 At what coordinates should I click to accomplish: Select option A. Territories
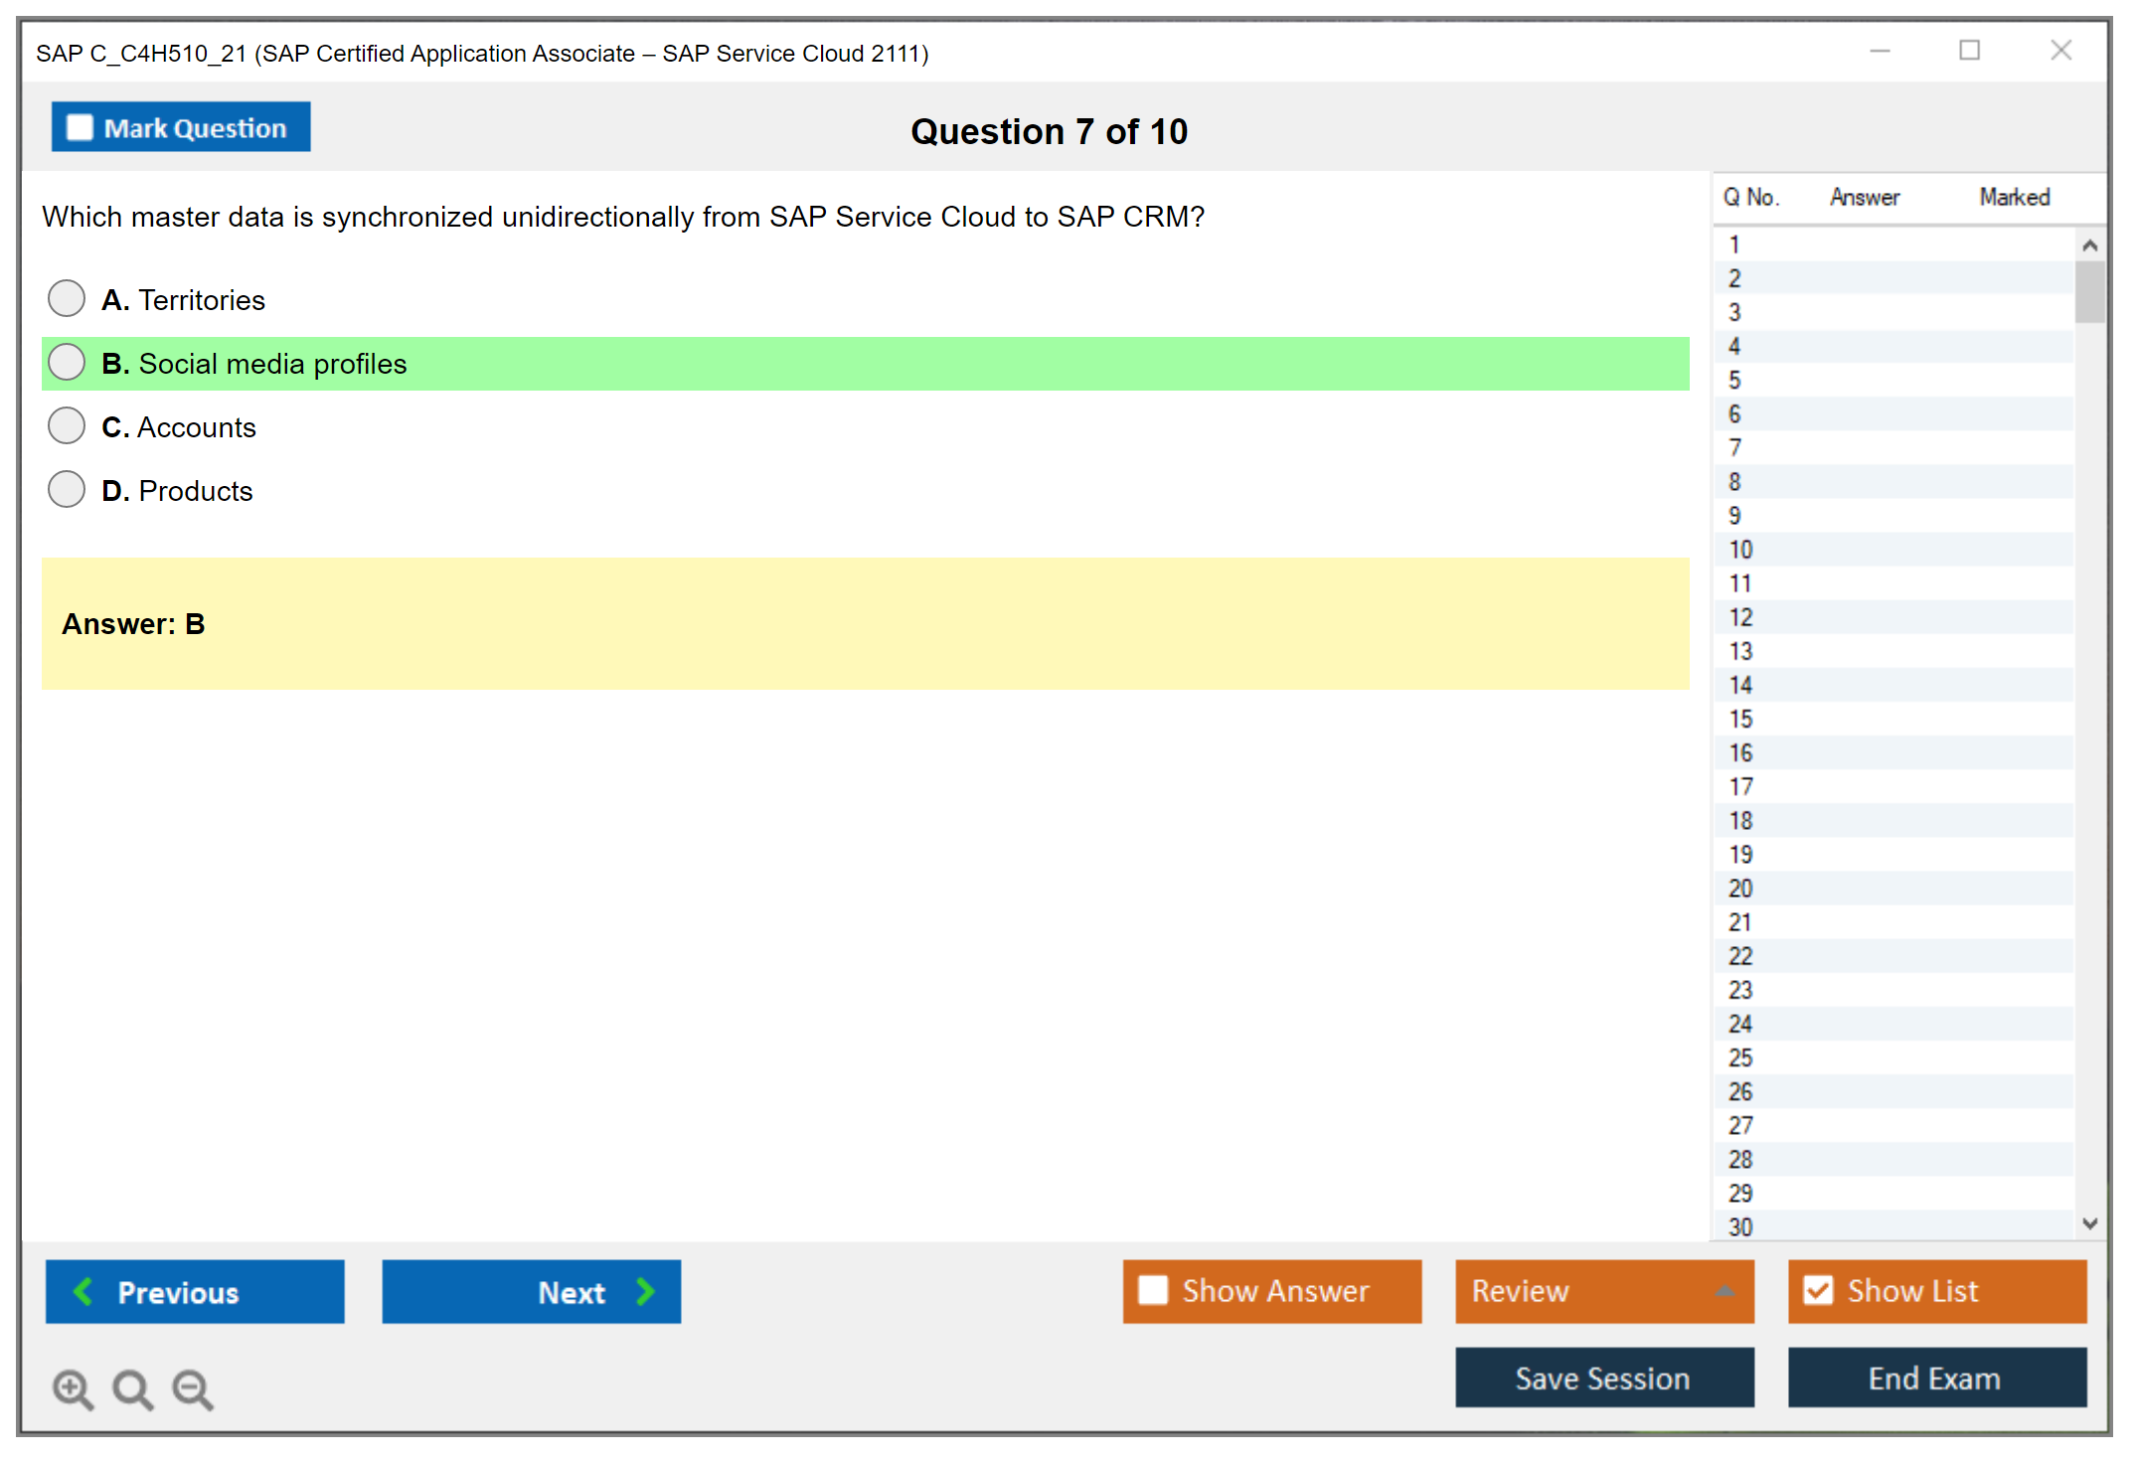tap(67, 298)
